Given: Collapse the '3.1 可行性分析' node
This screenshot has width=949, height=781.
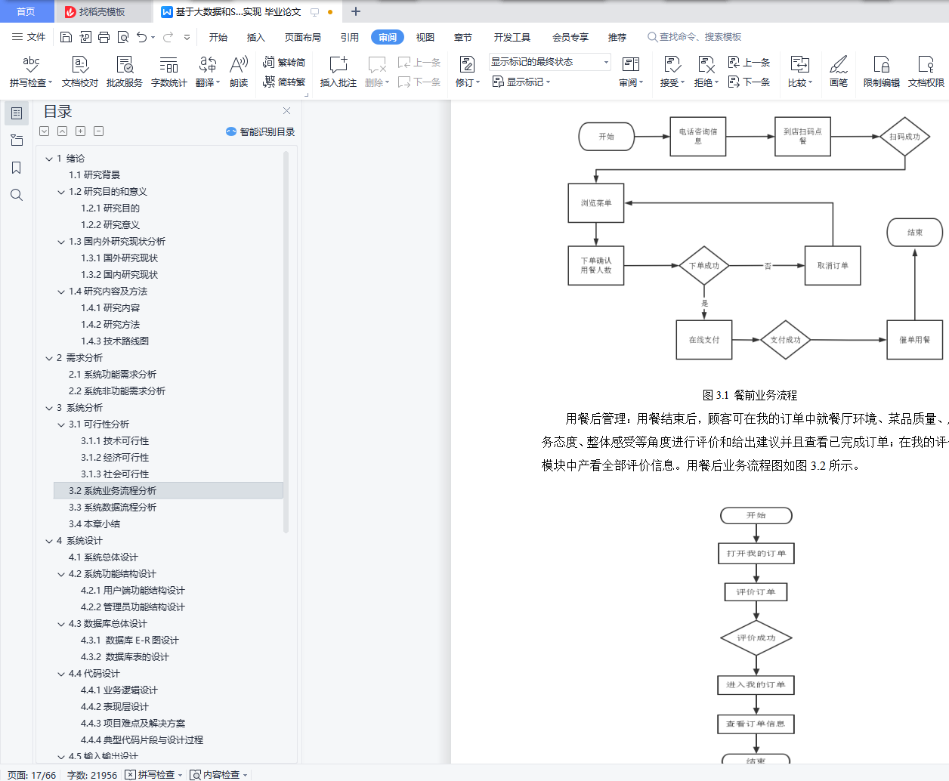Looking at the screenshot, I should coord(61,424).
